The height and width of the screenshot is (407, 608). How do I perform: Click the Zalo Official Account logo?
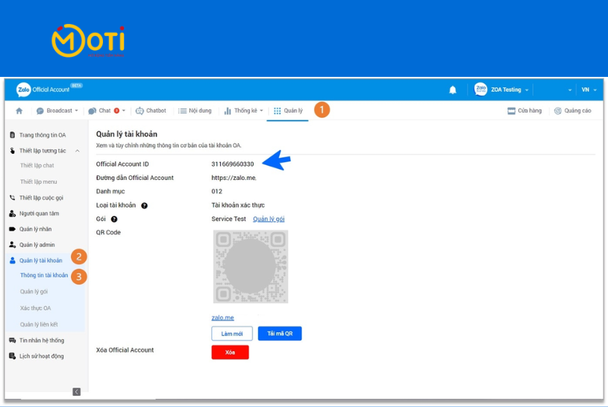point(43,90)
